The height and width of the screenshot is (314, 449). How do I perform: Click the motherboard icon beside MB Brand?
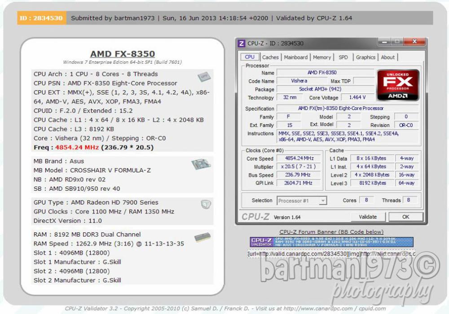(x=201, y=164)
